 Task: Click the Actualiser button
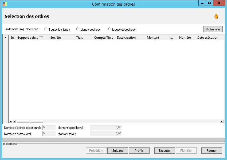[213, 29]
